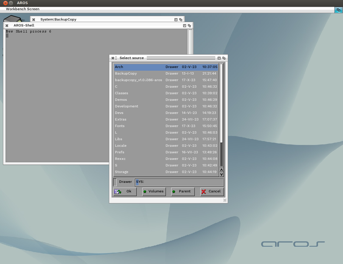Click the Workbench screen depth gadget
The image size is (343, 264).
(x=339, y=10)
